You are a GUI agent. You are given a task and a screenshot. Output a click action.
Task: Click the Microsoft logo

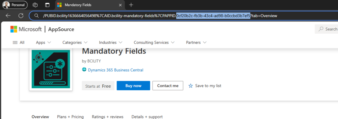pyautogui.click(x=26, y=29)
